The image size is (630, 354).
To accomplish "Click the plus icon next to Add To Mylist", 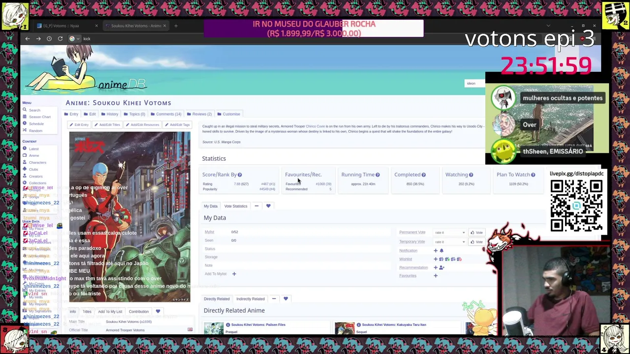I will click(x=234, y=274).
